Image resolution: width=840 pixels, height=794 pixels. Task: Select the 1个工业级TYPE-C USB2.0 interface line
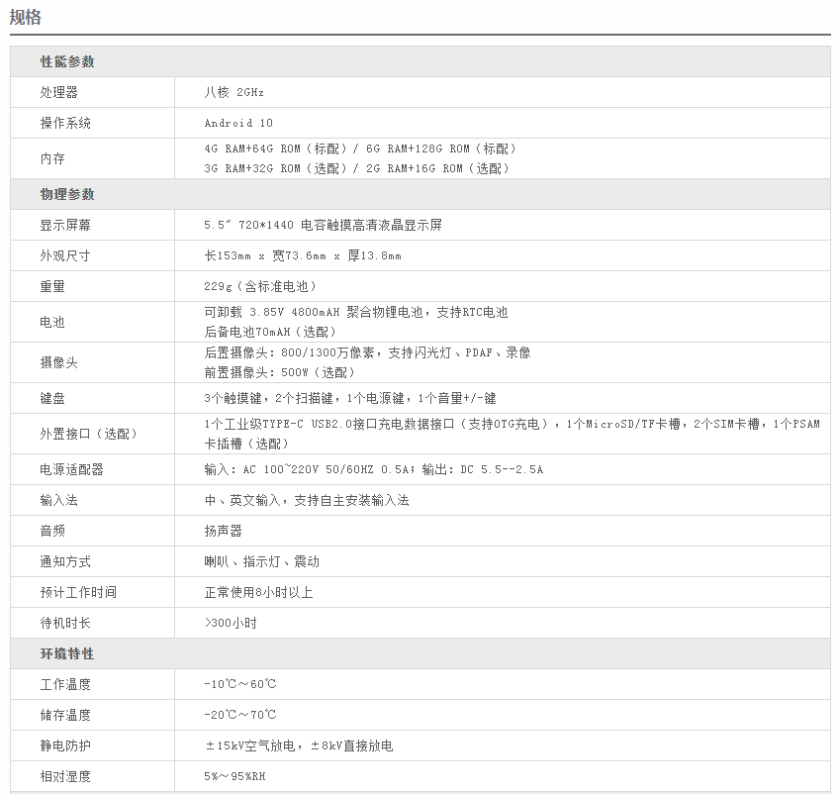(513, 424)
